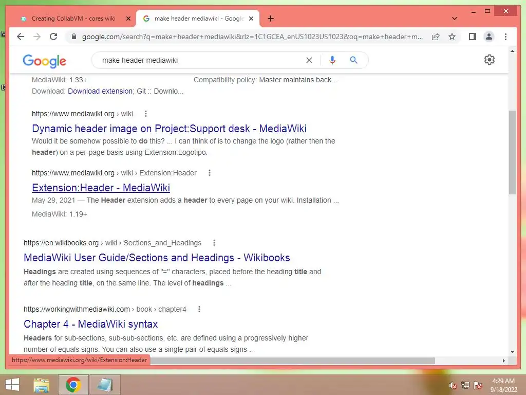Select the make header mediawiki Google tab
The width and height of the screenshot is (526, 395).
coord(199,19)
